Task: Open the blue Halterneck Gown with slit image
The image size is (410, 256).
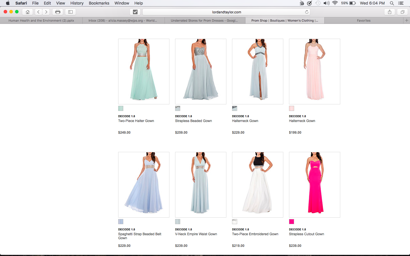Action: 258,71
